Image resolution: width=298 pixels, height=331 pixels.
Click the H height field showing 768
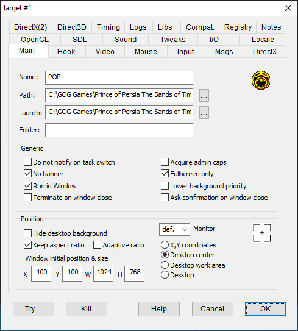click(x=135, y=274)
